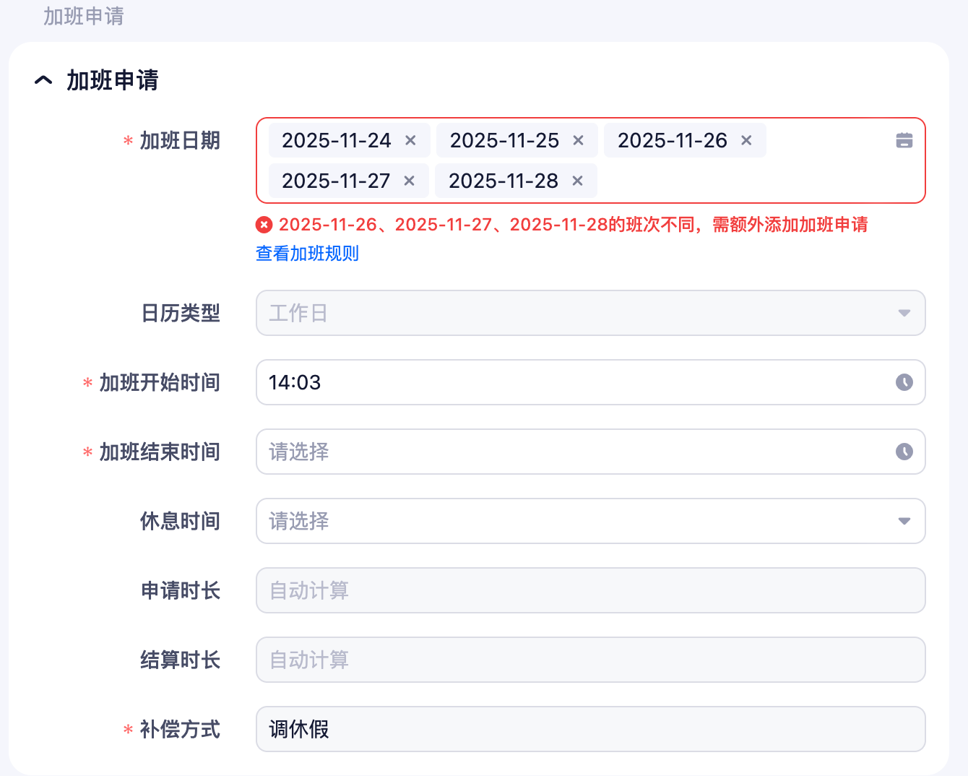Click the 结算时长 auto-calculated field
968x776 pixels.
[590, 660]
